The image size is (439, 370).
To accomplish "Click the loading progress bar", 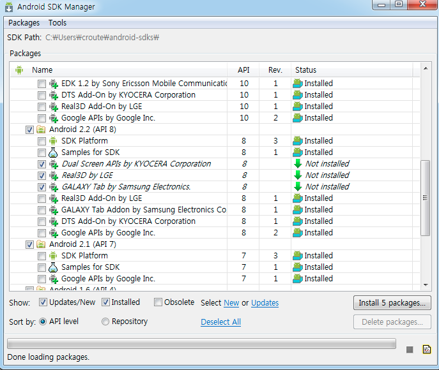I will (x=201, y=343).
